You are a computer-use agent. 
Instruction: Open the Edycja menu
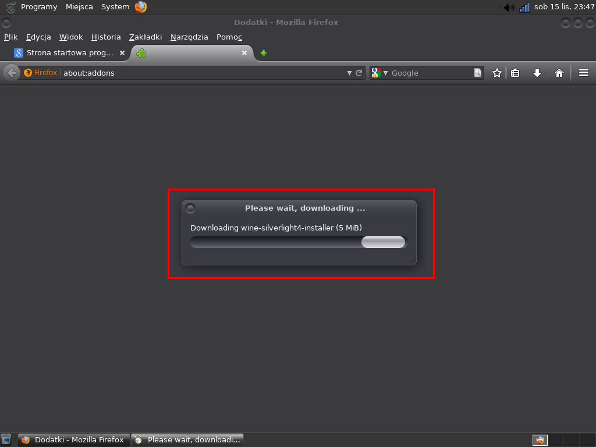(38, 37)
